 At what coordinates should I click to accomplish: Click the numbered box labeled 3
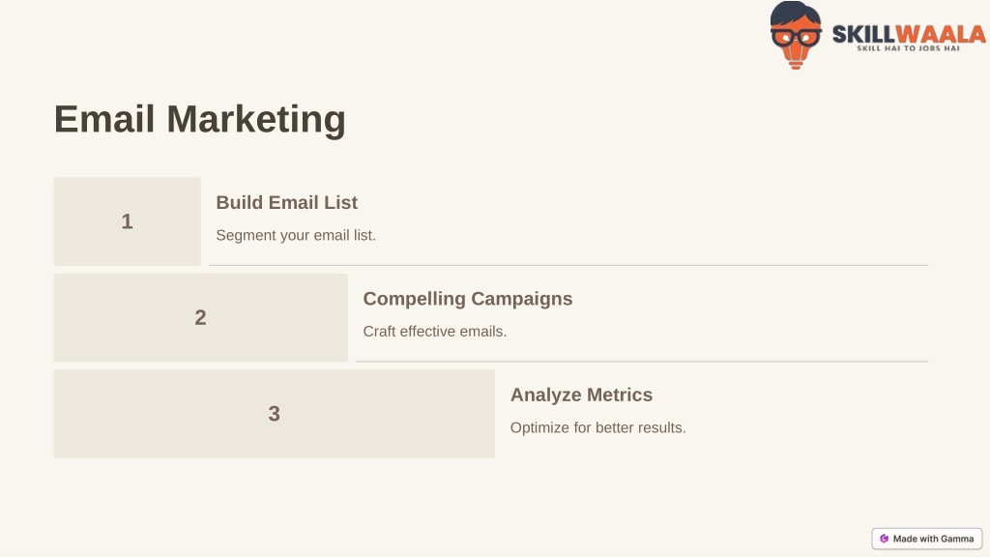274,414
